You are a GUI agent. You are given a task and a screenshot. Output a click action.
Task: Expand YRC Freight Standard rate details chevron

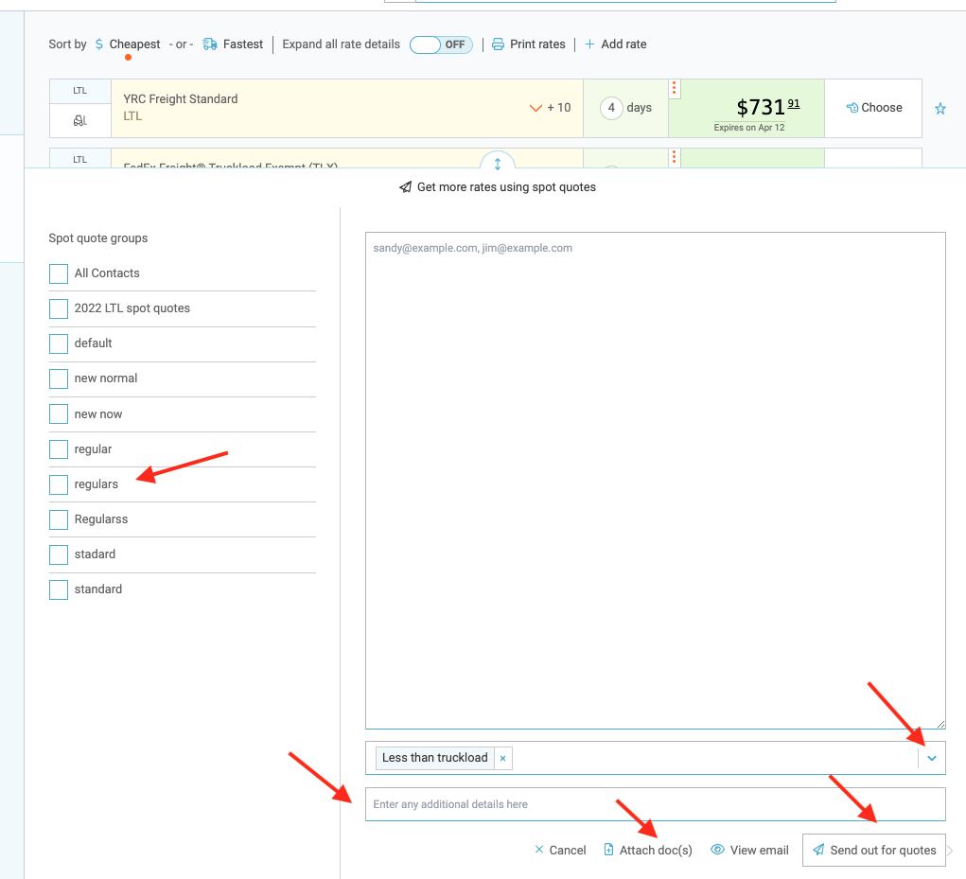pos(536,108)
